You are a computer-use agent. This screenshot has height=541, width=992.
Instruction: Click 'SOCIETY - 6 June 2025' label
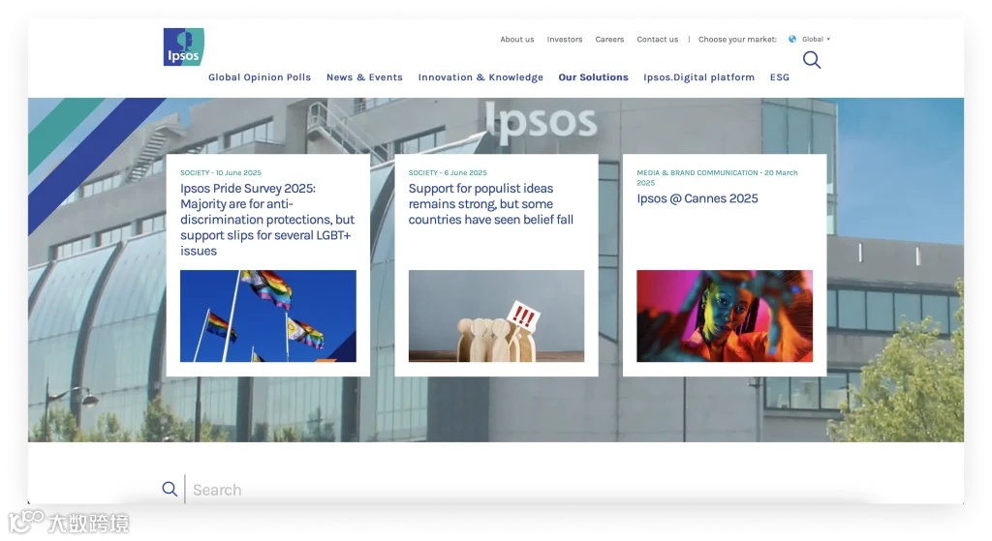[448, 172]
